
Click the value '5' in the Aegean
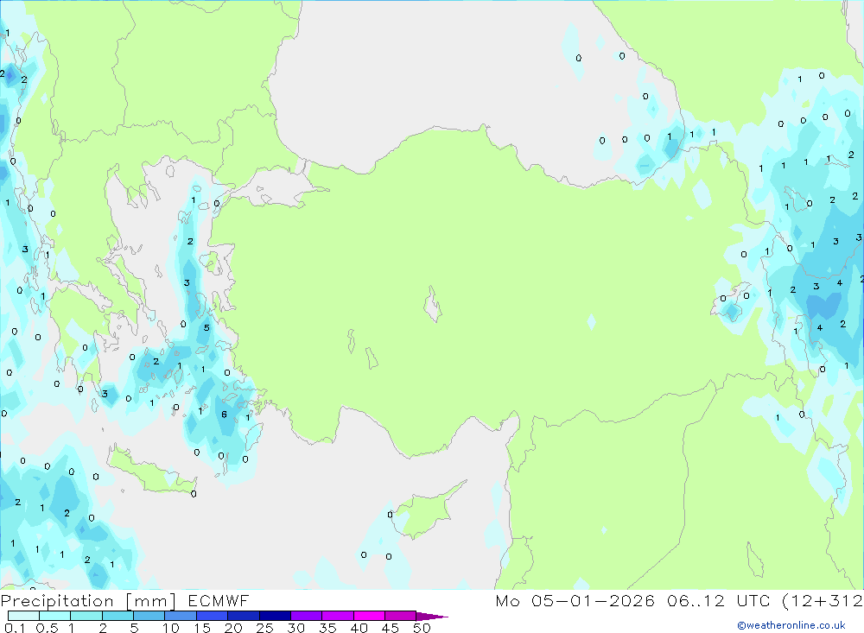pos(206,327)
